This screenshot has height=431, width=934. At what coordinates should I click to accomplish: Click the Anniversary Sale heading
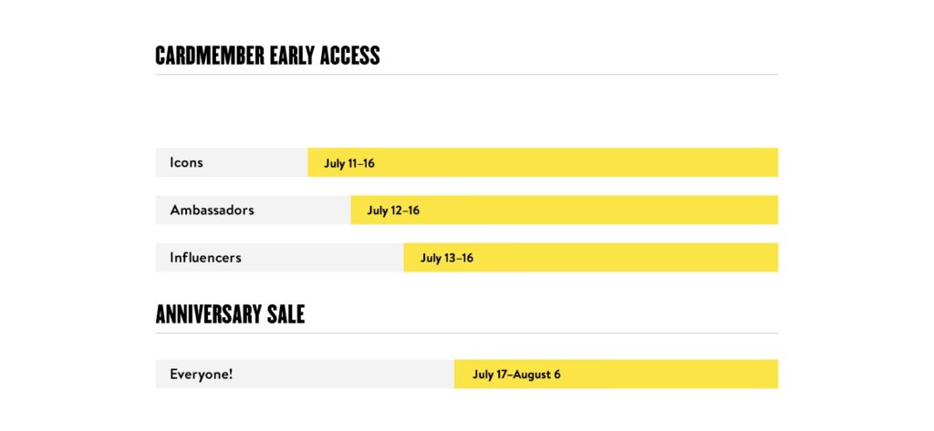(230, 314)
